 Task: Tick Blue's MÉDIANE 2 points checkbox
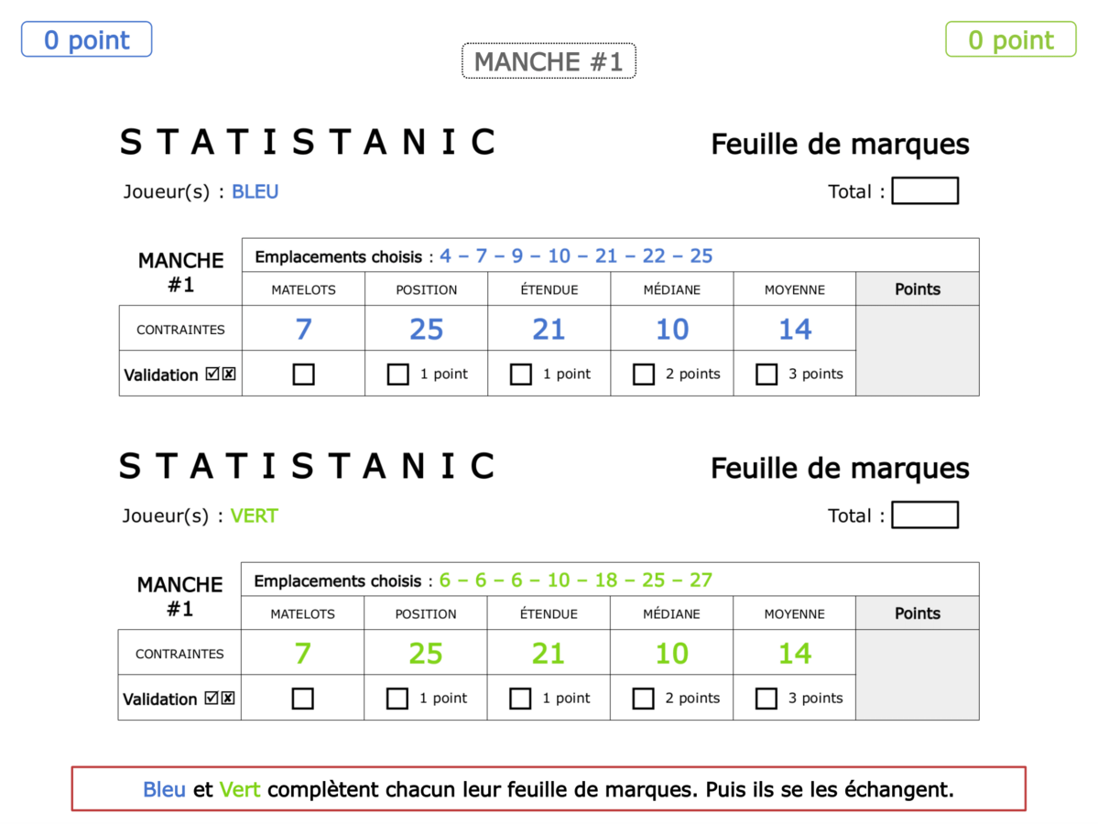coord(644,374)
